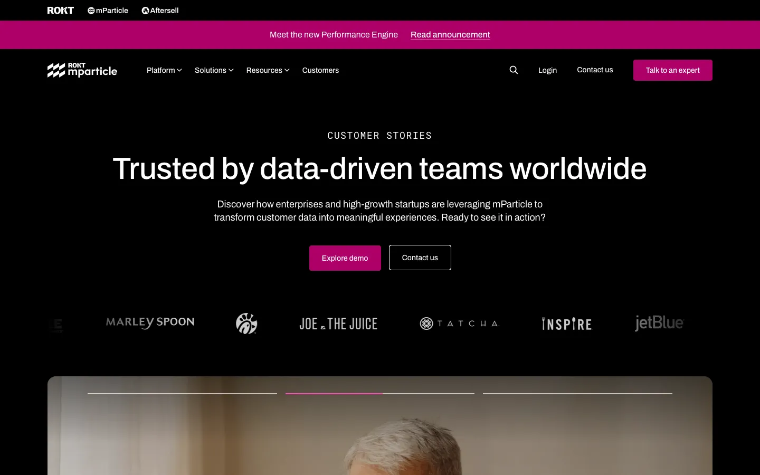Click the 'Meet the new Performance Engine' text
This screenshot has height=475, width=760.
(x=334, y=35)
